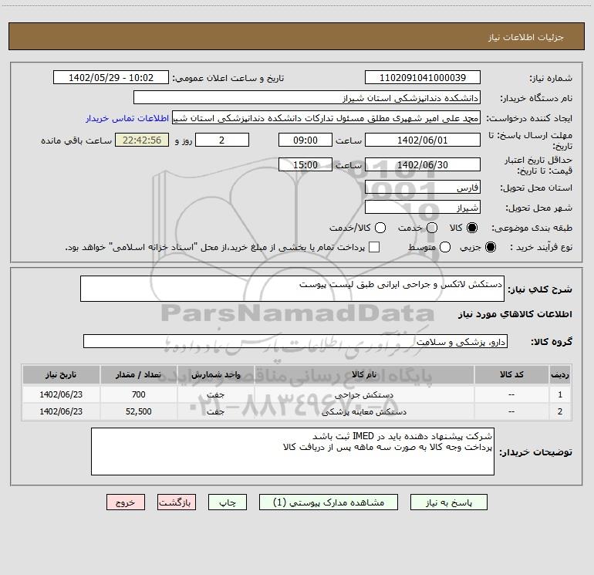Click the request creator field مجد علی امیر شهپری
The height and width of the screenshot is (575, 594).
click(326, 118)
